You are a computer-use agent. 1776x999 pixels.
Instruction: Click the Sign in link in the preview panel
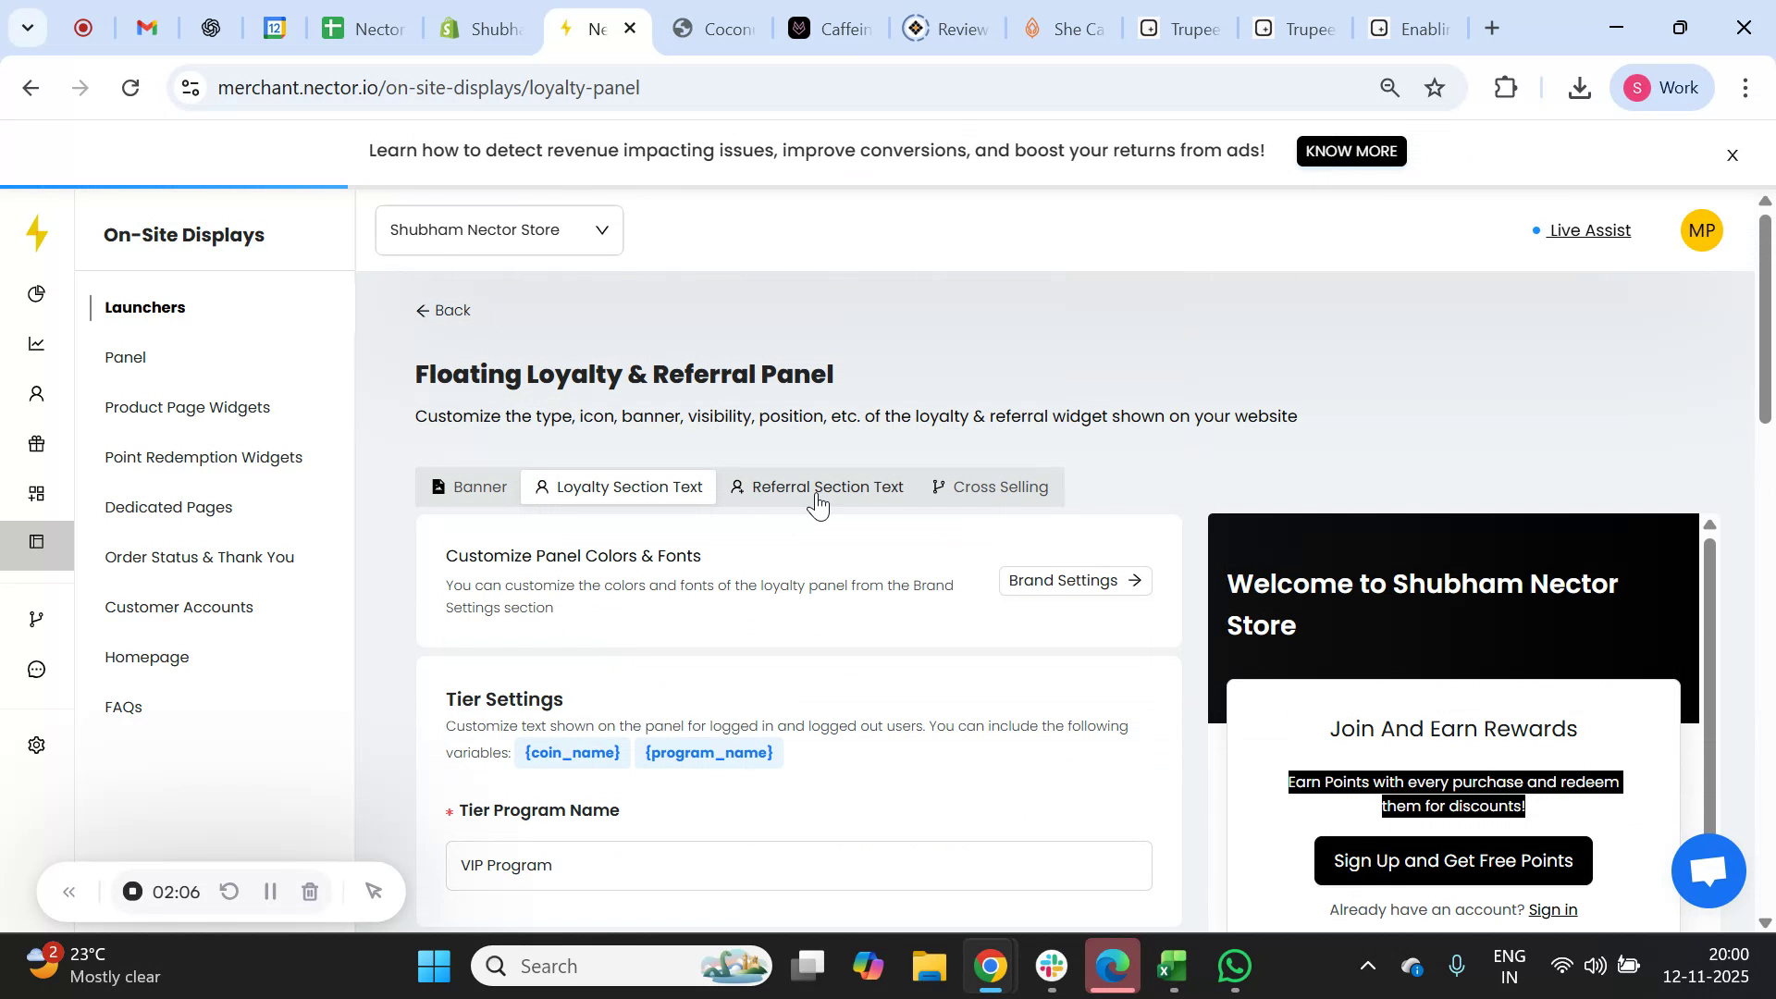click(1552, 909)
